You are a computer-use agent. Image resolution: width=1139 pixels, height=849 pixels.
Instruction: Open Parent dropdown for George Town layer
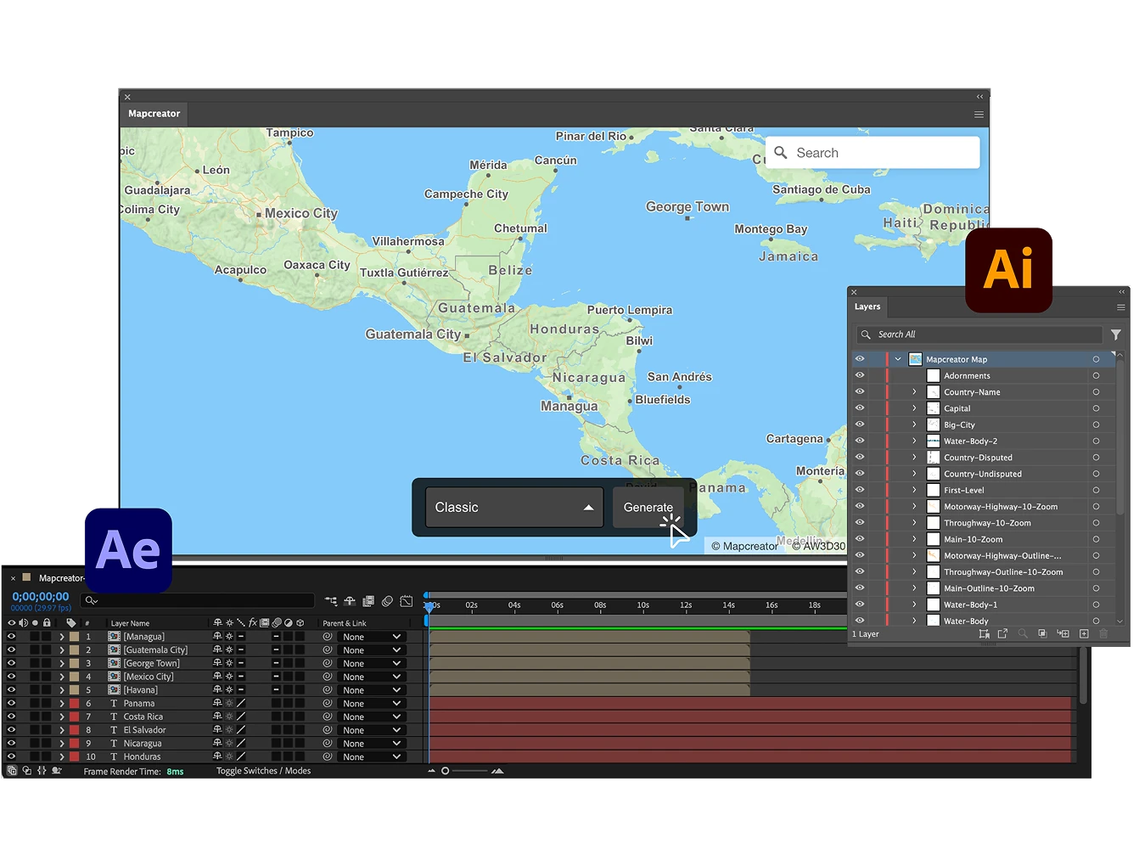coord(372,664)
